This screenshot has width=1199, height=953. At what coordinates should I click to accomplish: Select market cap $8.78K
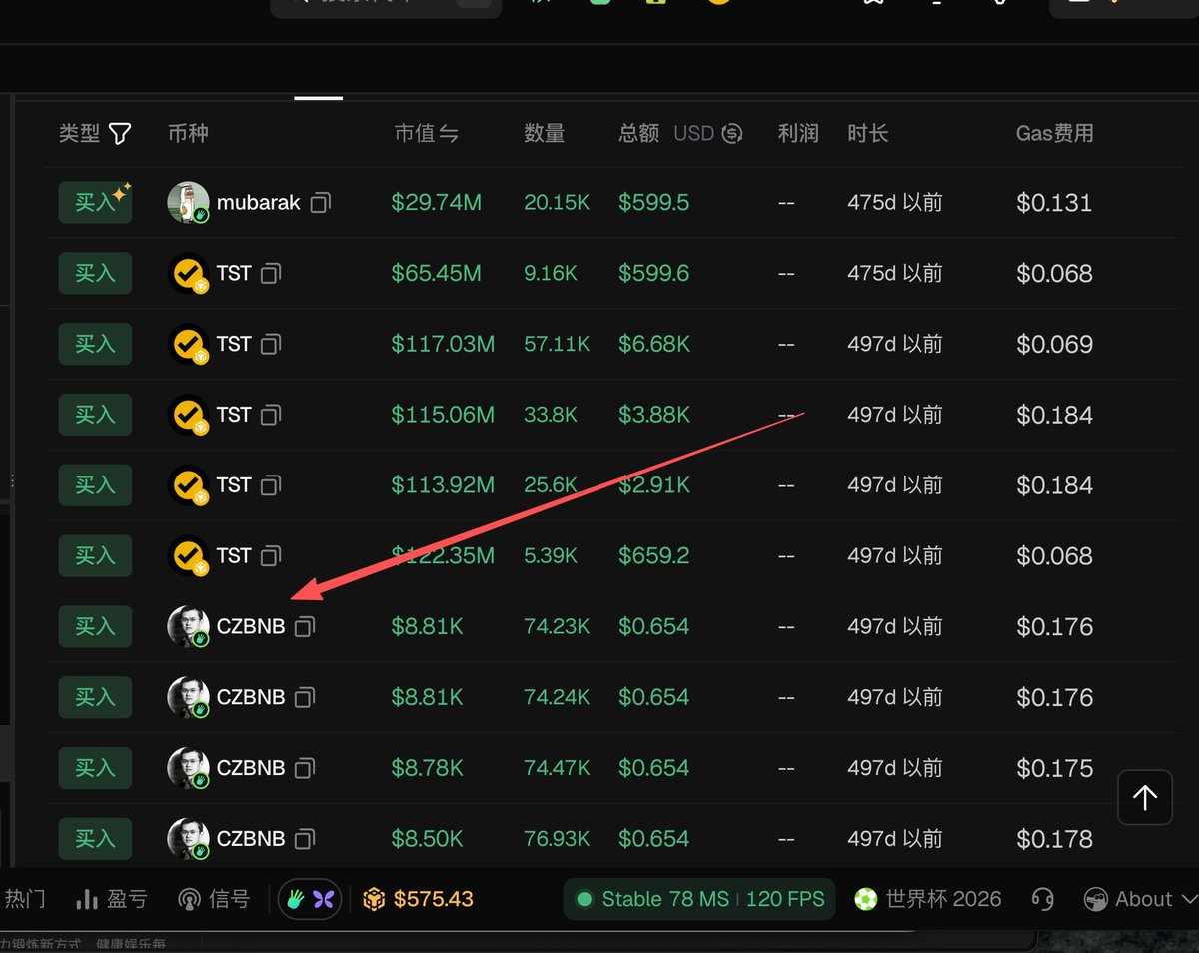(427, 768)
